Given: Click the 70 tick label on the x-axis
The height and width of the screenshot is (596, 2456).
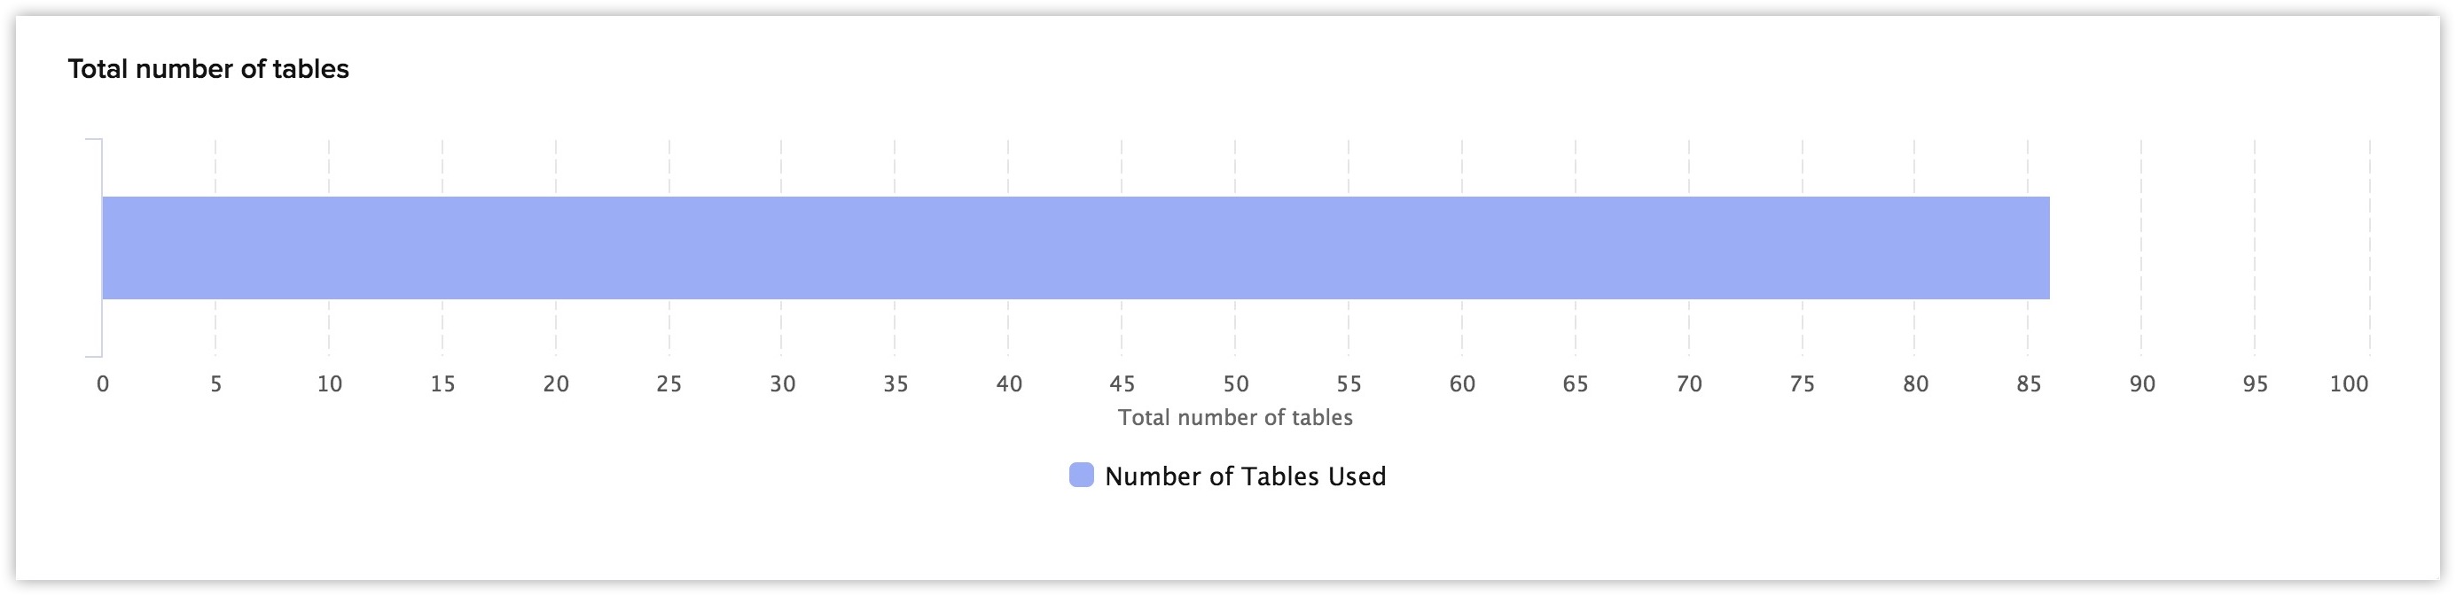Looking at the screenshot, I should click(1688, 383).
